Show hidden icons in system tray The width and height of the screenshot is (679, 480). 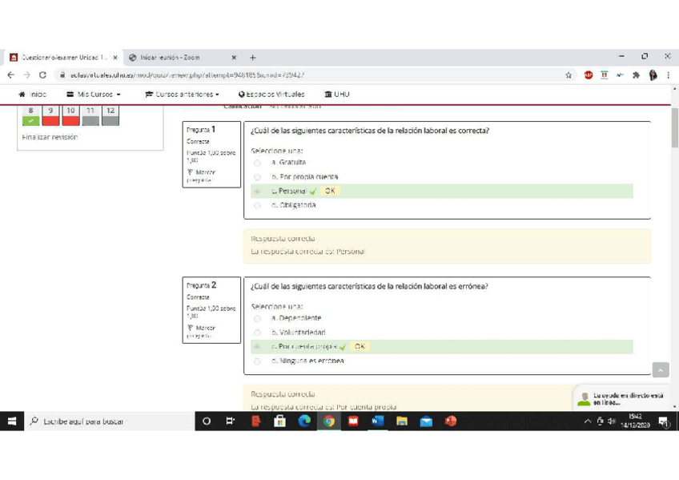[x=589, y=422]
